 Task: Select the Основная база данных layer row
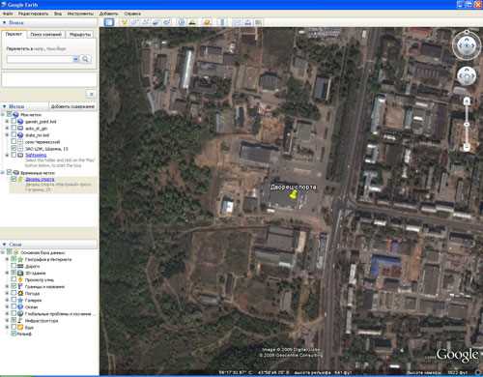43,252
